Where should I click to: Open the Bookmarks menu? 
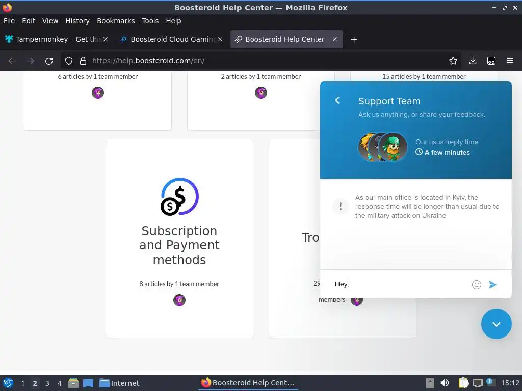pos(116,21)
